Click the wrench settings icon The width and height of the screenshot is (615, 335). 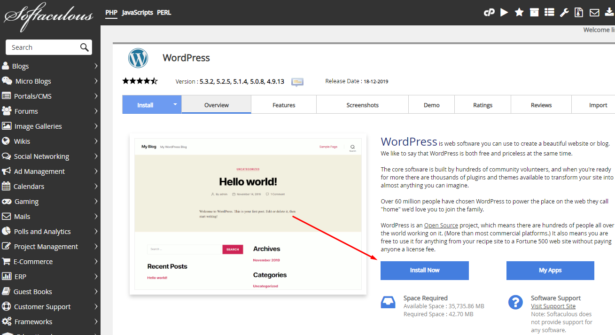[x=564, y=13]
